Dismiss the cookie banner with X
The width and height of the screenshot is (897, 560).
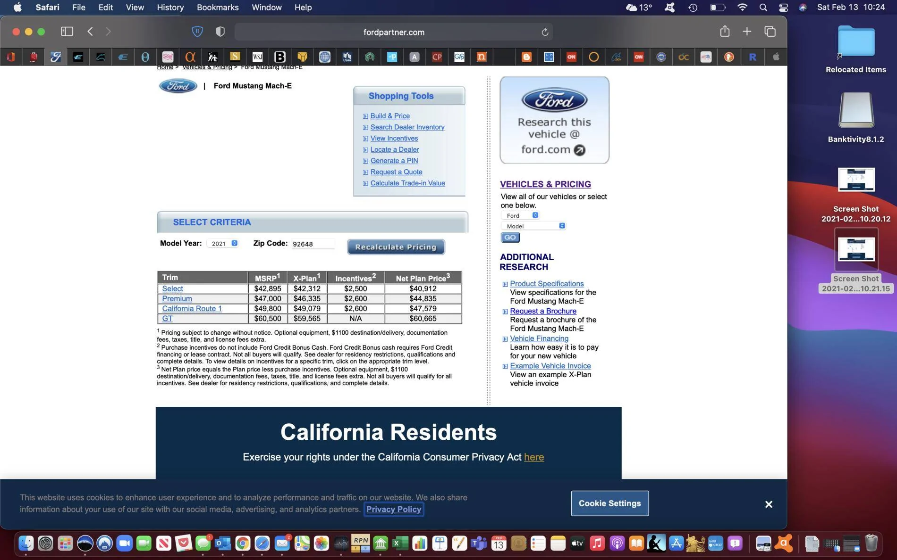pyautogui.click(x=769, y=504)
